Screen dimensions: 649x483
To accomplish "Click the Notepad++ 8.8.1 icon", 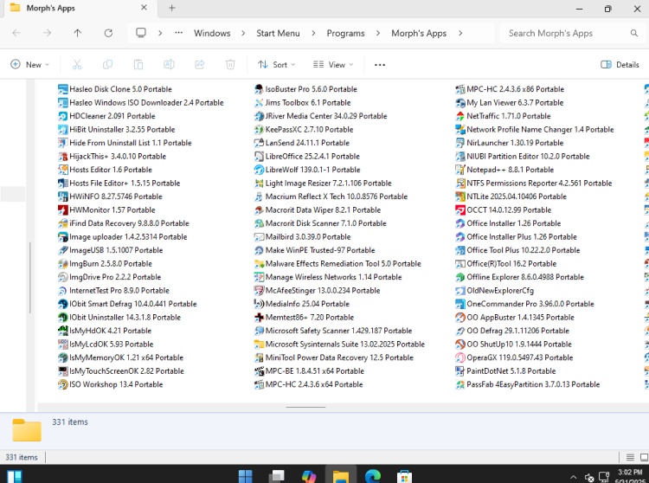I will pyautogui.click(x=460, y=170).
